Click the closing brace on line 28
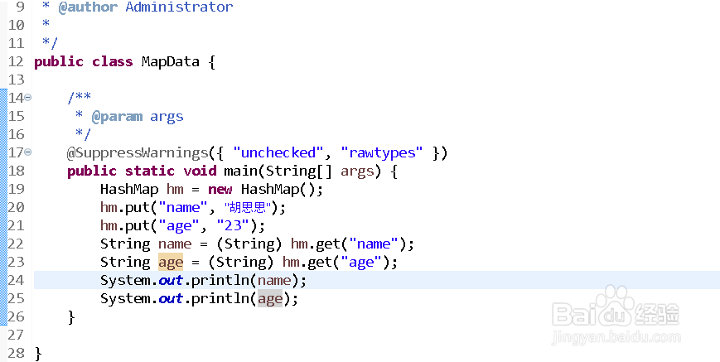 point(38,354)
